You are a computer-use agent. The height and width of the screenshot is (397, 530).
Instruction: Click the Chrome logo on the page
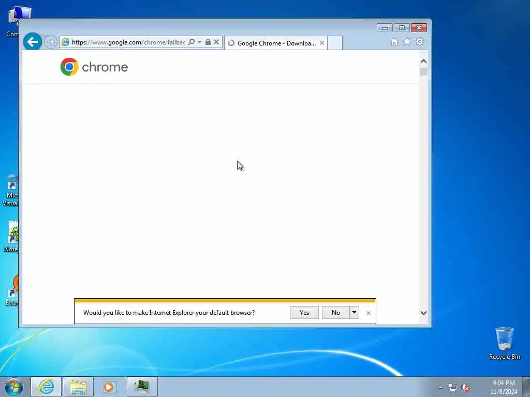coord(69,67)
